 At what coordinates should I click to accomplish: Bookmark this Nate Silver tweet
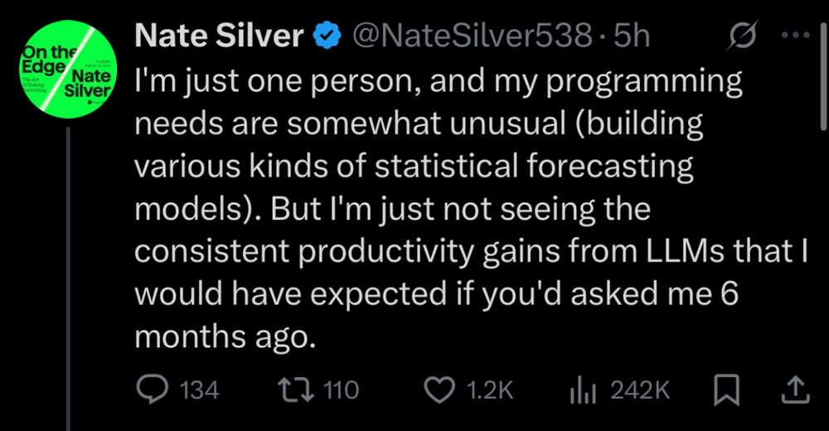728,390
